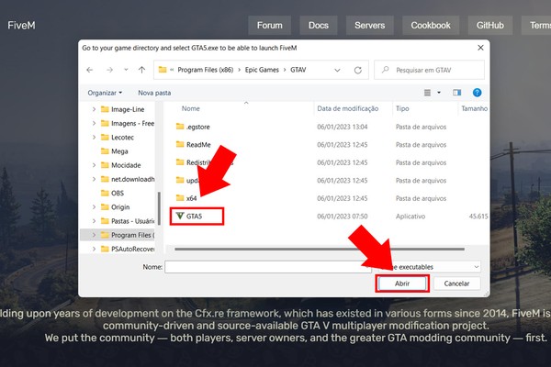Change the file view layout icon

(x=429, y=93)
